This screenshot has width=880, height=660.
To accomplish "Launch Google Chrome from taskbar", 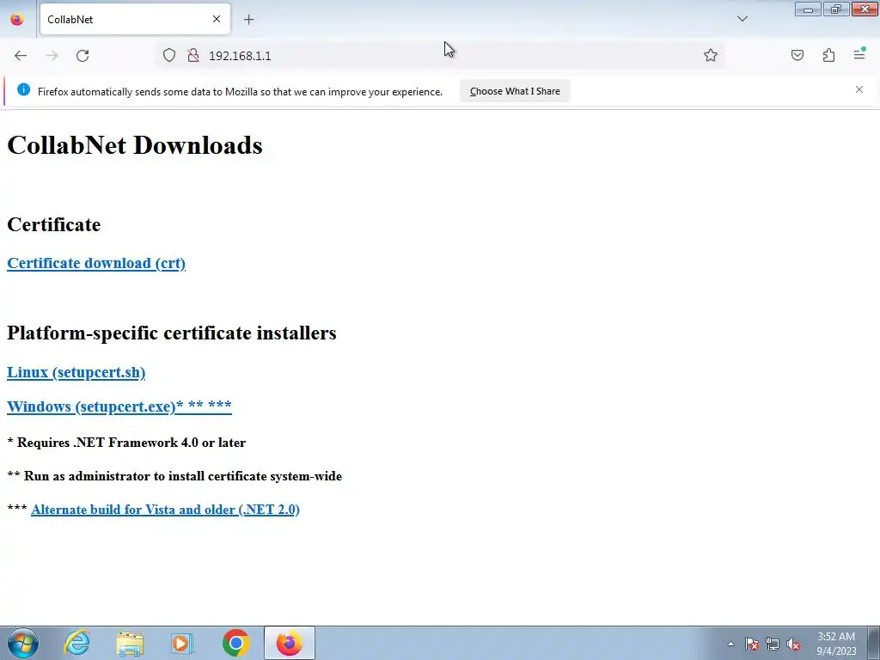I will pyautogui.click(x=235, y=643).
